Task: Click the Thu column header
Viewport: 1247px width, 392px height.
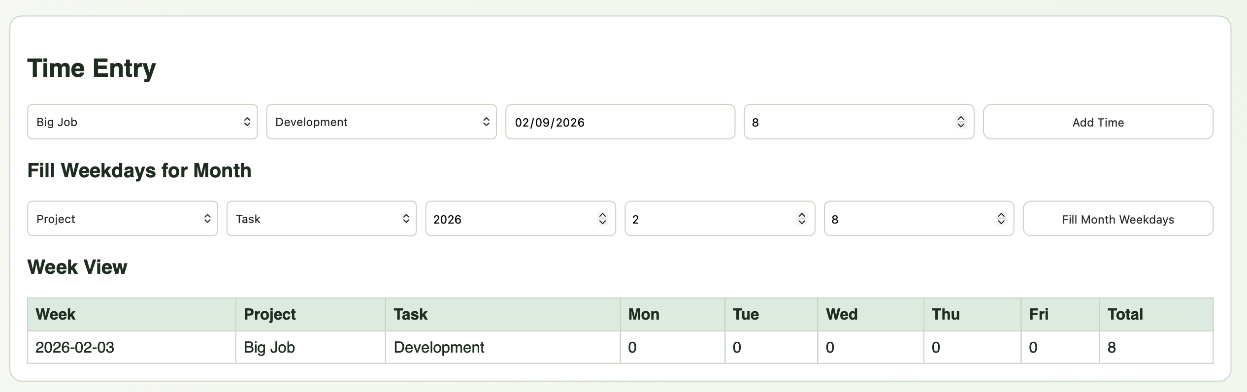Action: tap(946, 314)
